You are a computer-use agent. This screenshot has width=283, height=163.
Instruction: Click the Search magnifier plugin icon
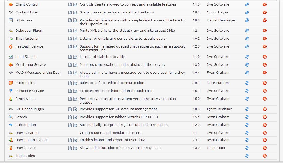[11, 117]
